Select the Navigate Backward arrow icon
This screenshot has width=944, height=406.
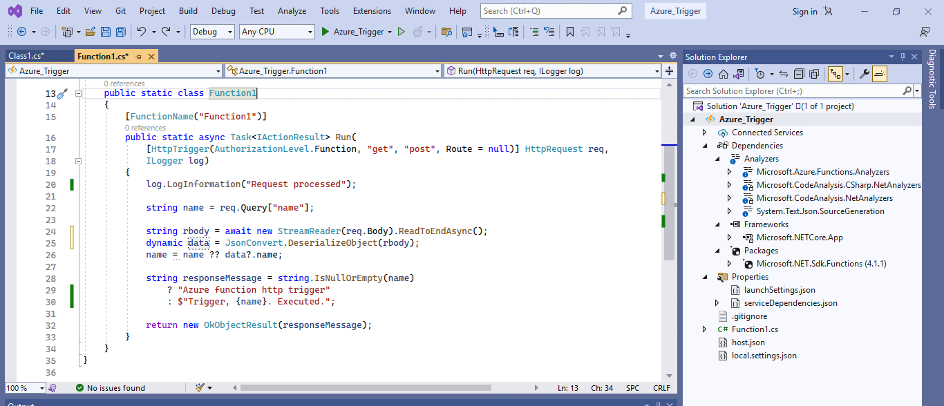click(x=21, y=31)
